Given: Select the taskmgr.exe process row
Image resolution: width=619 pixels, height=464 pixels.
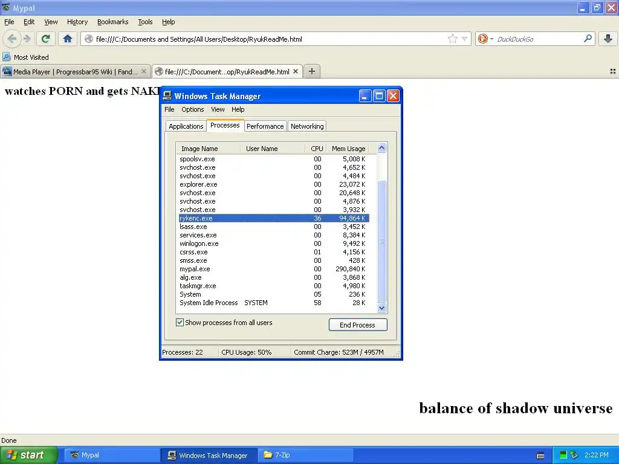Looking at the screenshot, I should (274, 286).
